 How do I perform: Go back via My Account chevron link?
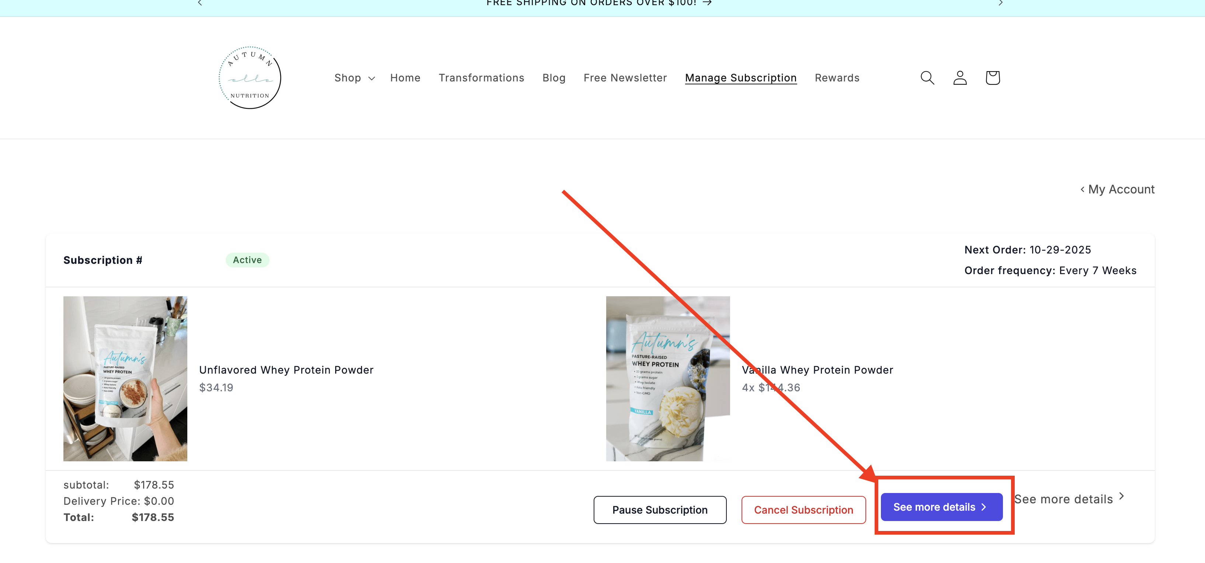coord(1117,189)
